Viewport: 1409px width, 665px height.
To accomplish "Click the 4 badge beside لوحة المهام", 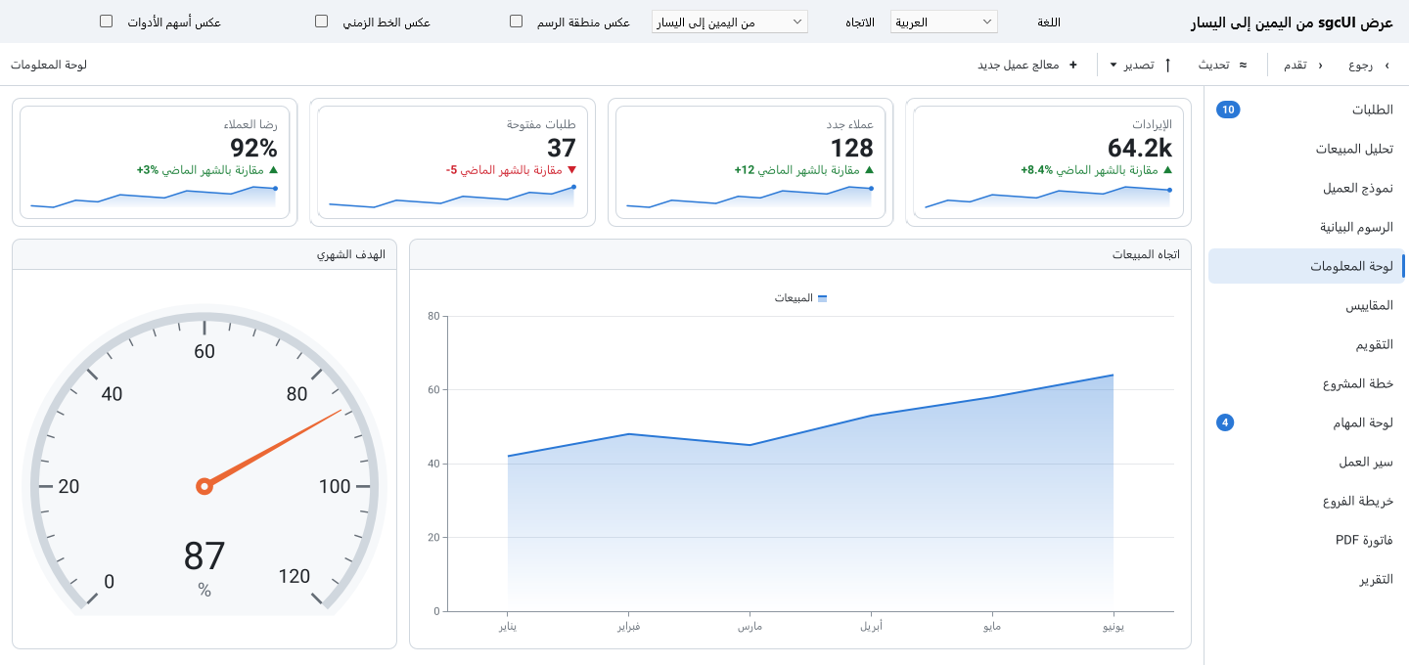I will (1225, 422).
